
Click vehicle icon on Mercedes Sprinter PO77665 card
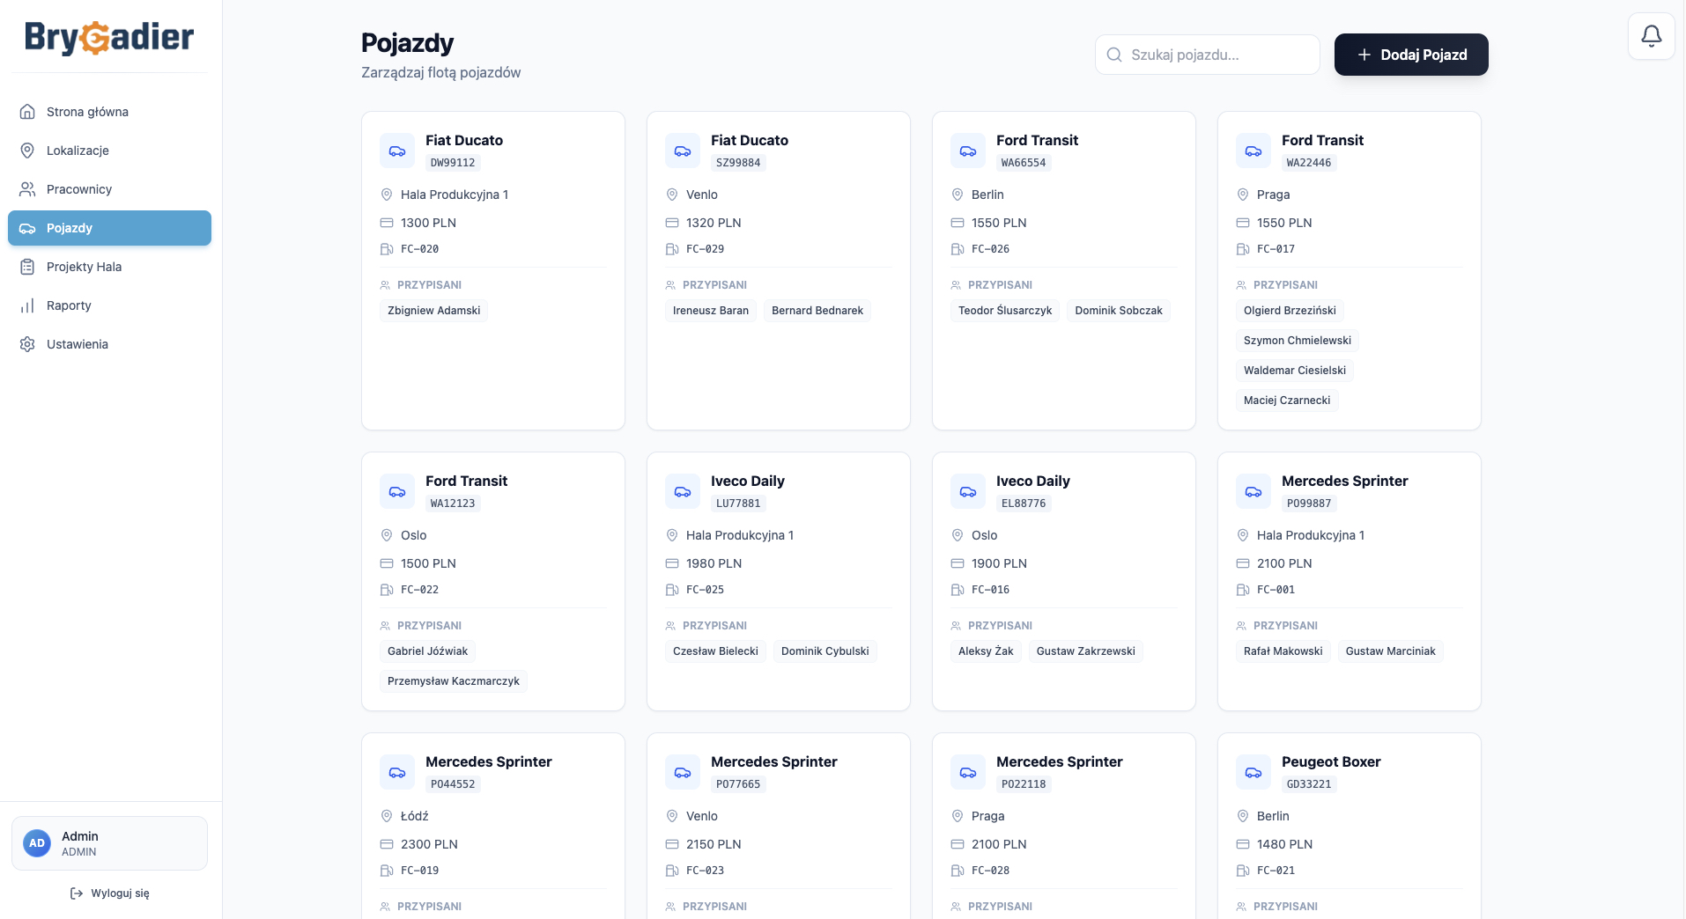683,772
